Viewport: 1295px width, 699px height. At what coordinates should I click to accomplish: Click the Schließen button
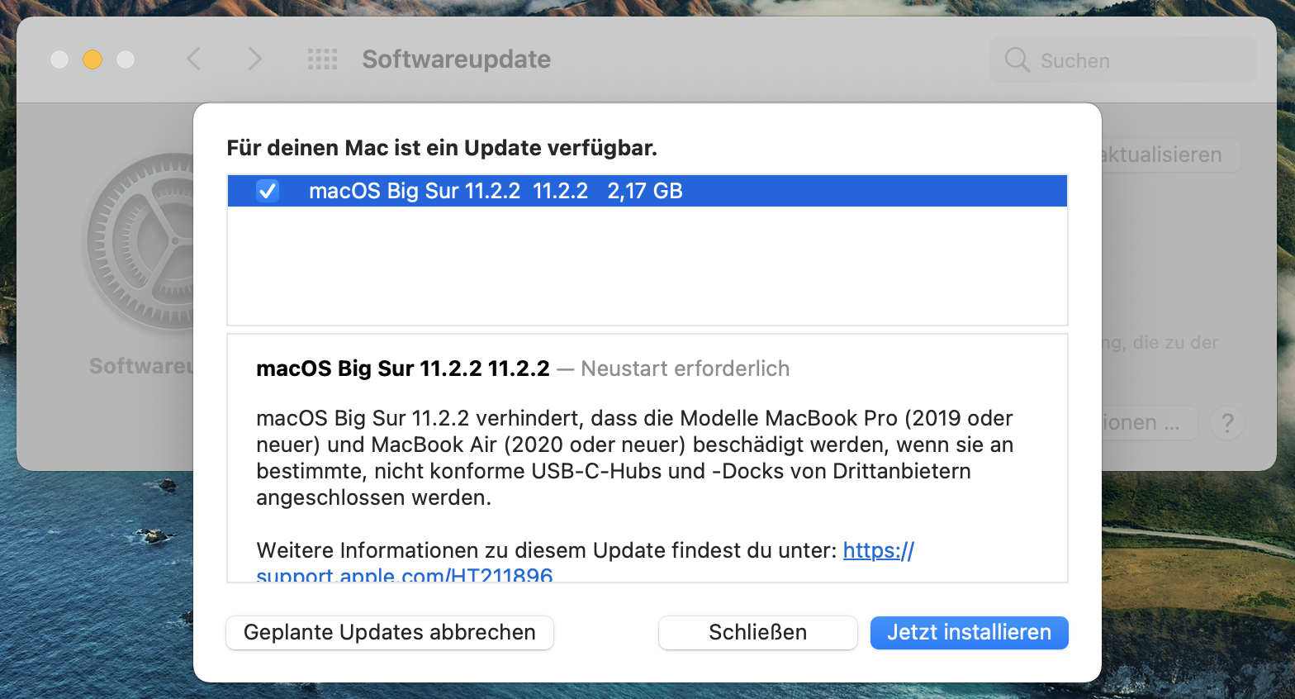pyautogui.click(x=757, y=632)
